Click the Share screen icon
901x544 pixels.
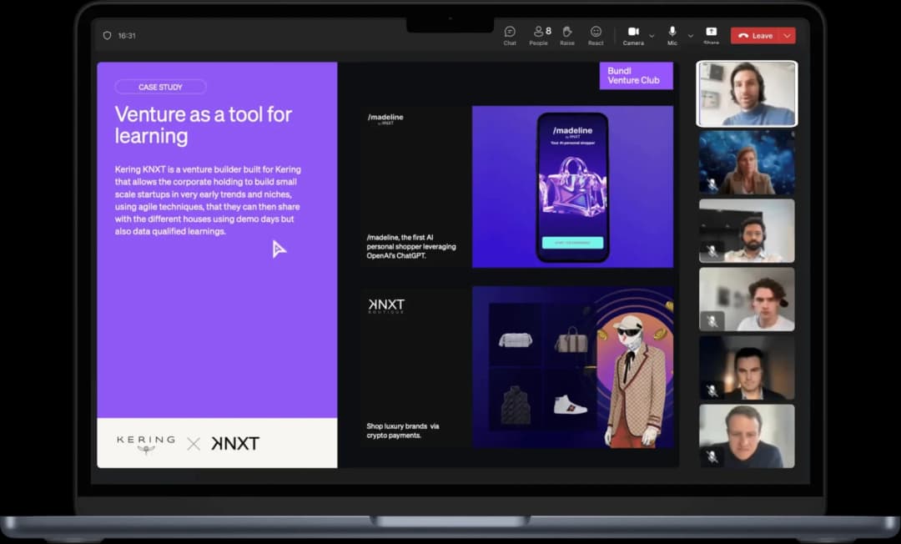point(712,34)
